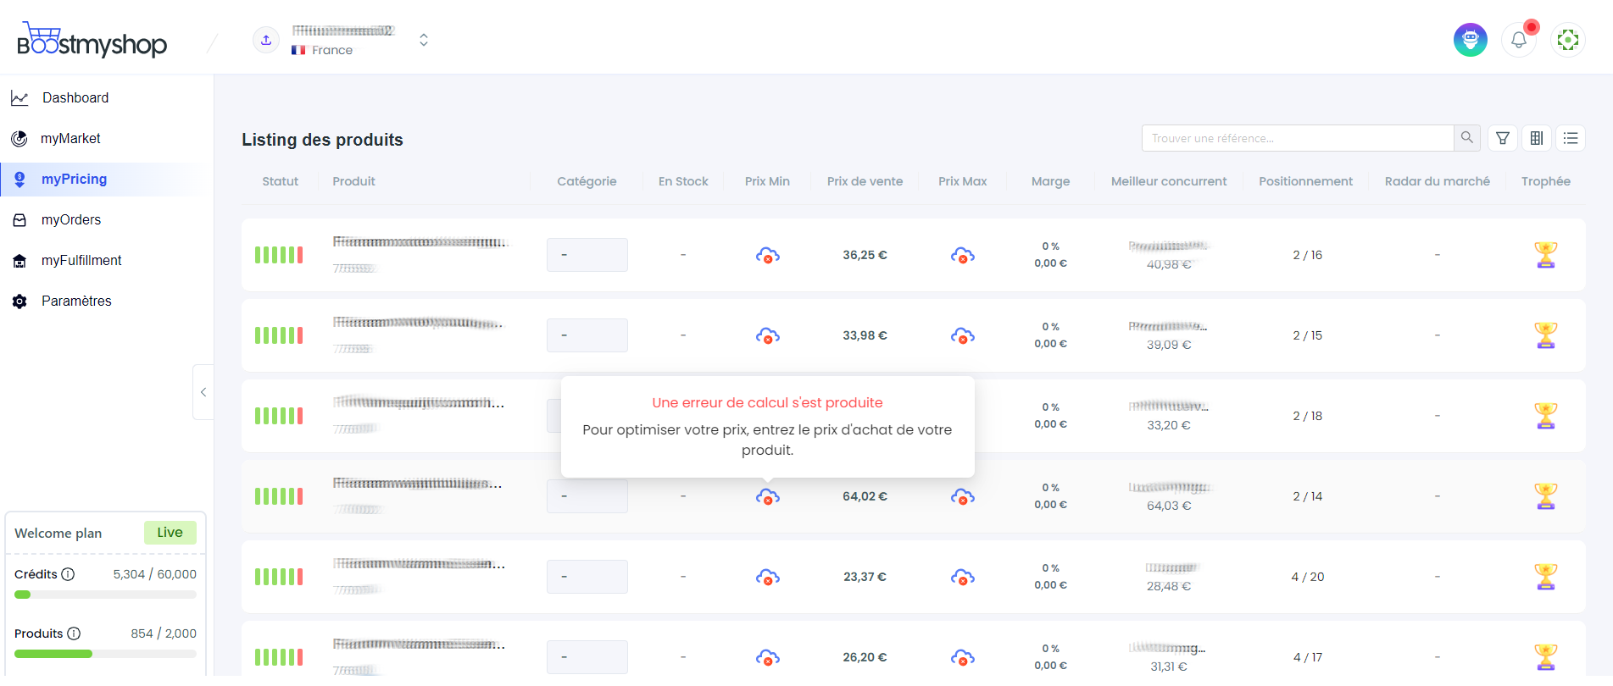Click the Live plan badge
1613x686 pixels.
click(170, 533)
